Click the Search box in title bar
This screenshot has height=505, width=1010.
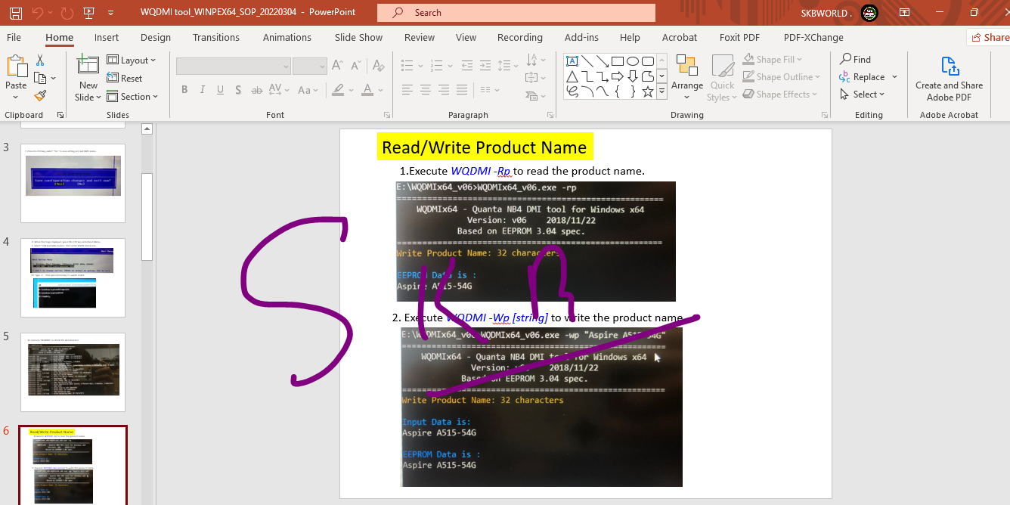point(516,12)
